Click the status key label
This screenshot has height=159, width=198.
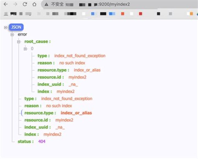(26, 141)
